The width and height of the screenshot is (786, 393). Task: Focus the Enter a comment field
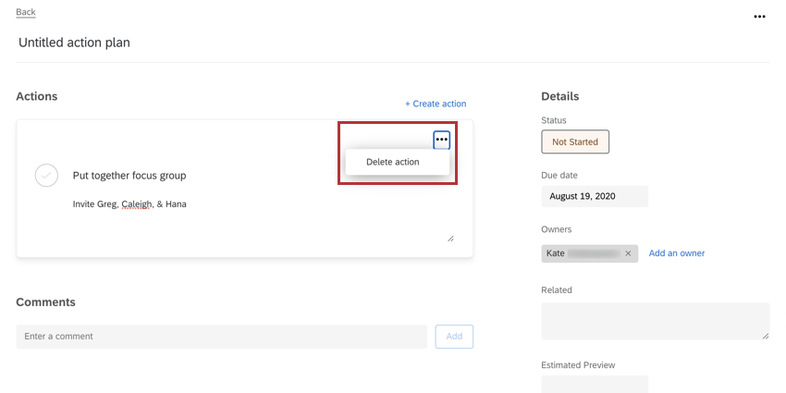221,337
